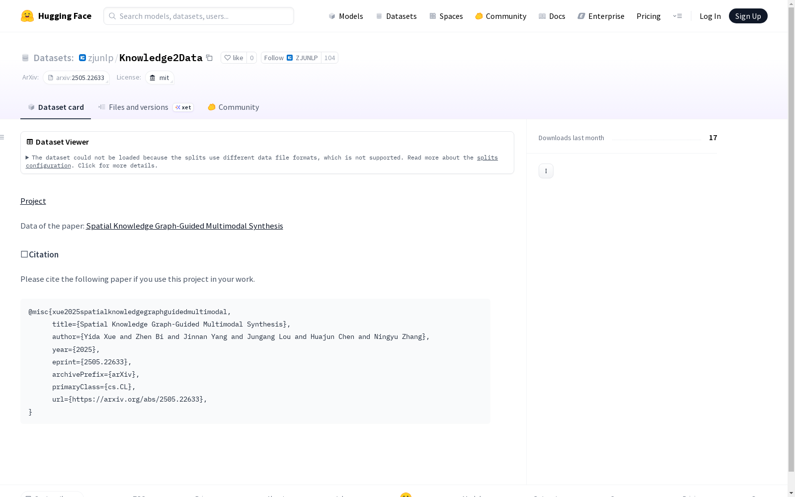Viewport: 795px width, 497px height.
Task: Open Models from the top navigation
Action: [x=346, y=16]
